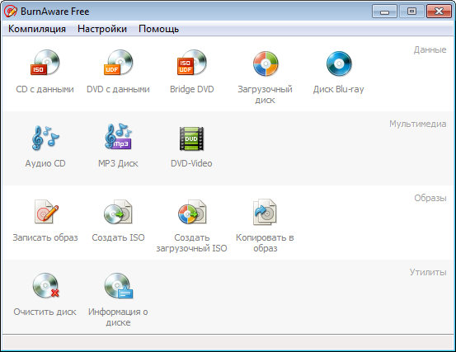Open the Записать образ pencil icon
The width and height of the screenshot is (456, 352).
(x=45, y=211)
